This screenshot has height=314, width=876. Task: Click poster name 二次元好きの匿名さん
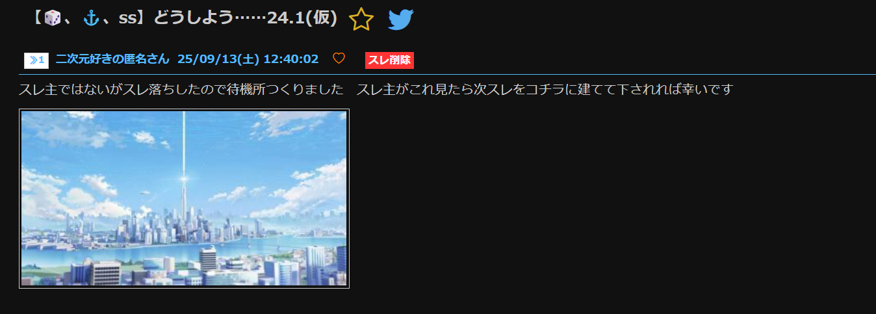(x=112, y=59)
